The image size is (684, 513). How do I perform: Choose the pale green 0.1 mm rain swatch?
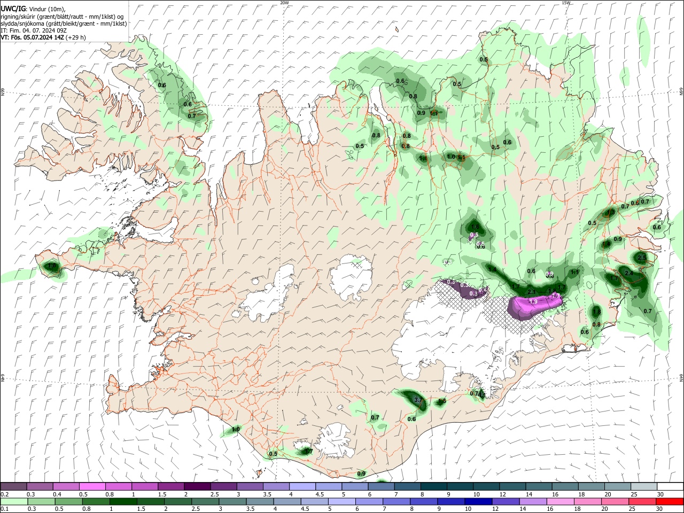coord(14,501)
